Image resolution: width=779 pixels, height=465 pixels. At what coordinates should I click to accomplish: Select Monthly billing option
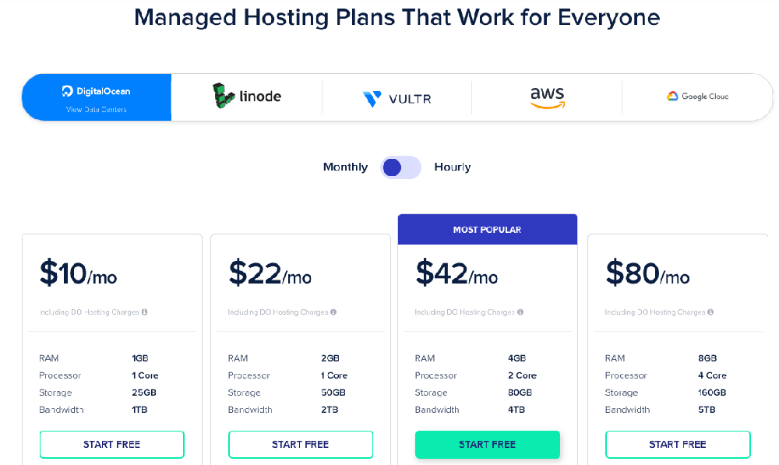pyautogui.click(x=345, y=167)
